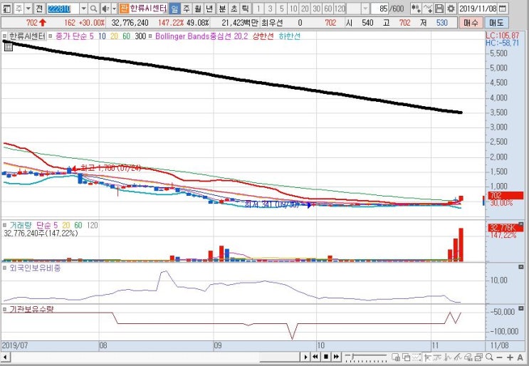
Task: Select the 일 daily chart period
Action: pyautogui.click(x=174, y=9)
